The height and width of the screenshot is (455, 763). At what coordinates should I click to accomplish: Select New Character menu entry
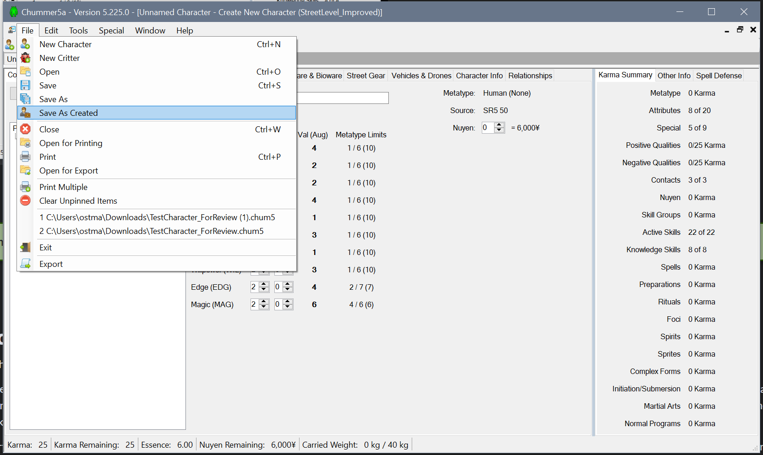point(157,44)
